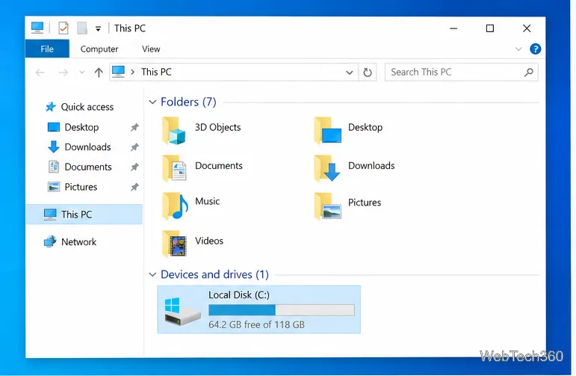Click the New folder icon in title bar
The width and height of the screenshot is (576, 376).
point(82,28)
